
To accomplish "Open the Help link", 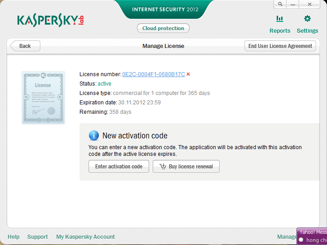I will click(13, 236).
